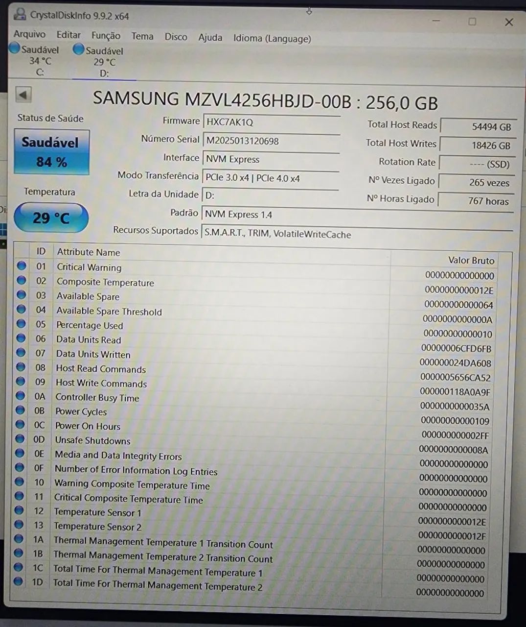This screenshot has height=627, width=526.
Task: Click the Número Serial field
Action: [x=271, y=141]
